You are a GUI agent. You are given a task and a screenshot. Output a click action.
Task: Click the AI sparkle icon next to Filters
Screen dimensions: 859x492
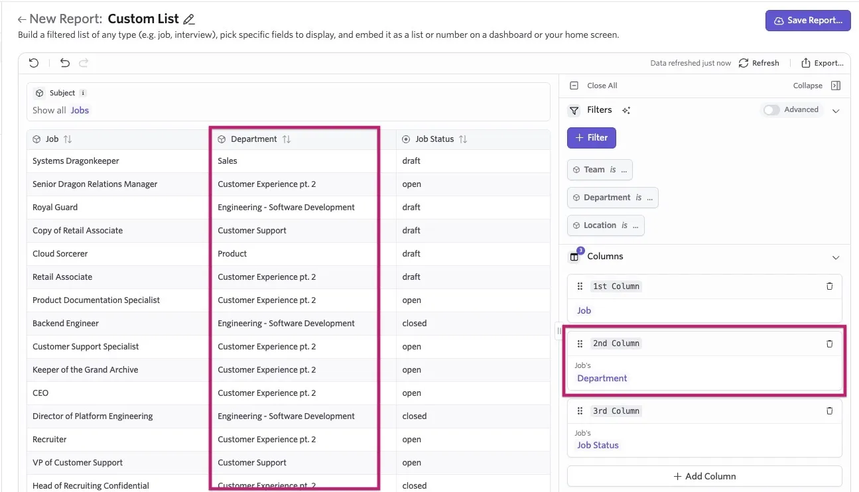pos(626,110)
